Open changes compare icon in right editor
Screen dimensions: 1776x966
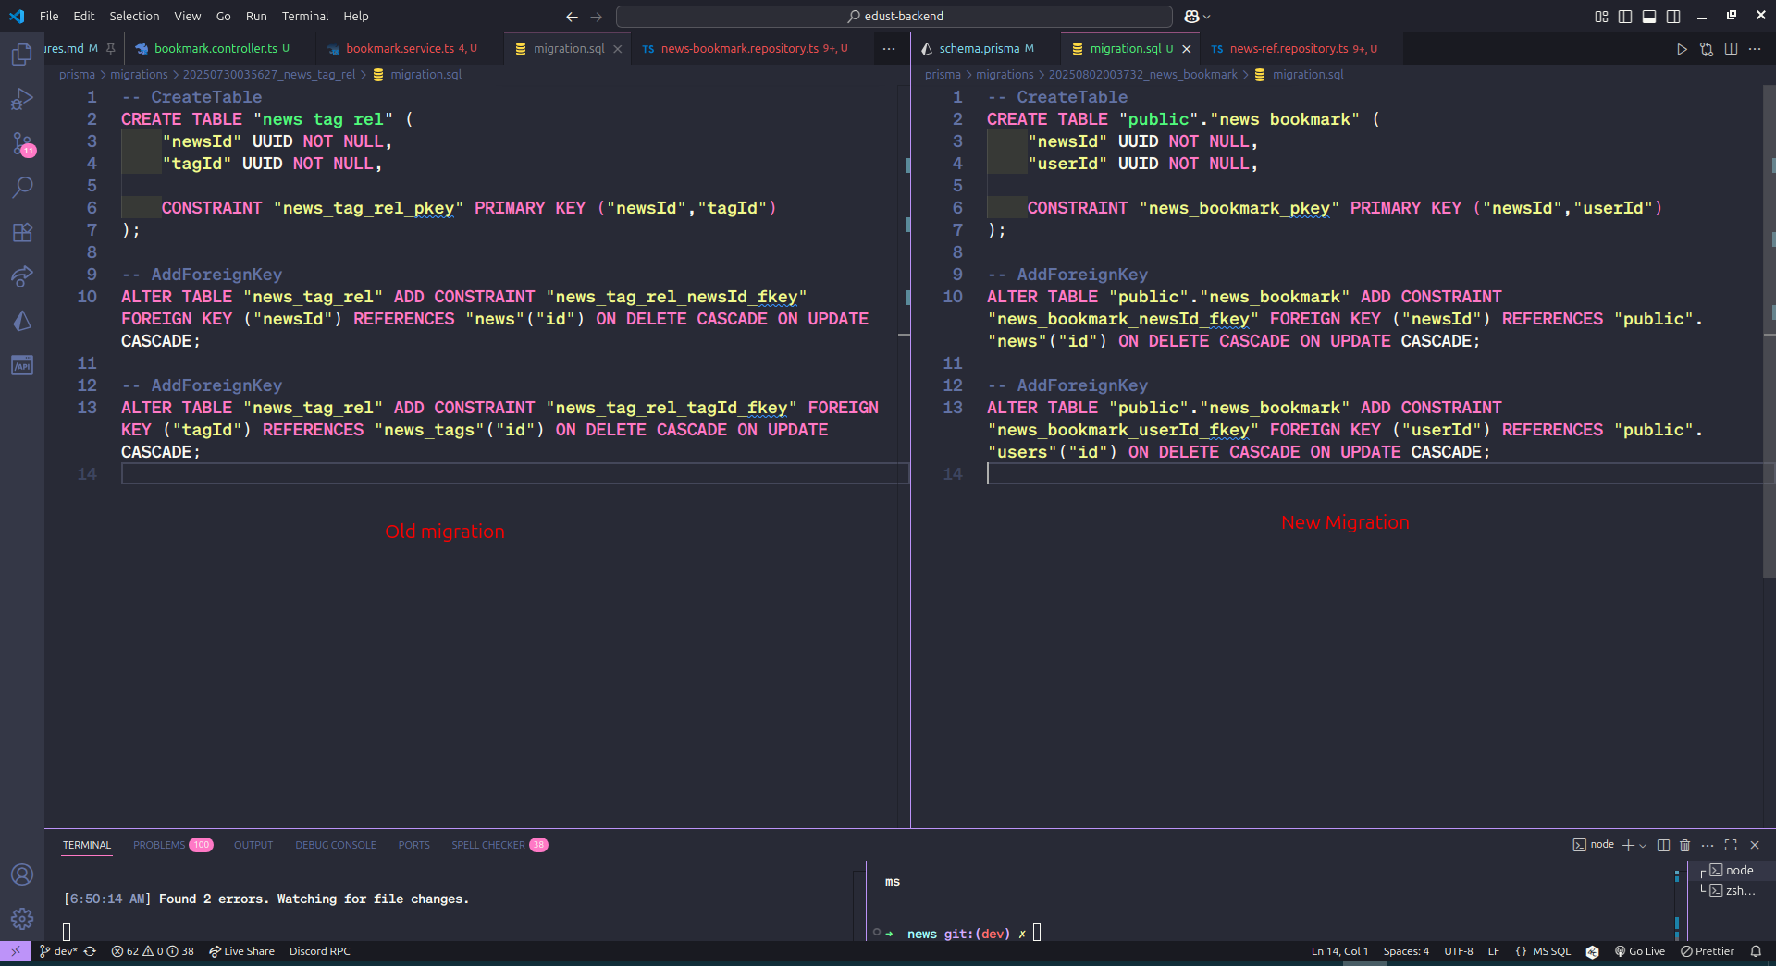[1707, 49]
